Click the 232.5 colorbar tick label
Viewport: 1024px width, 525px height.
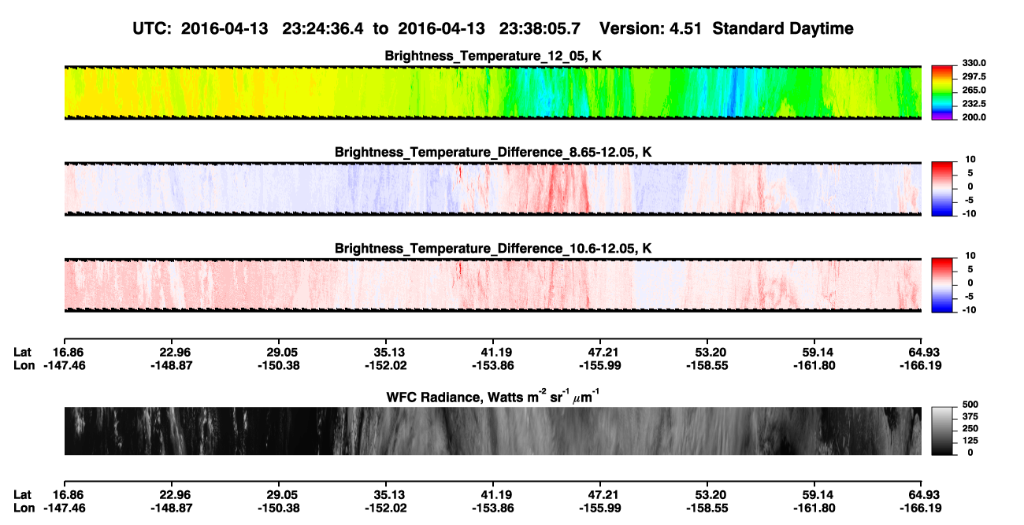[x=974, y=104]
